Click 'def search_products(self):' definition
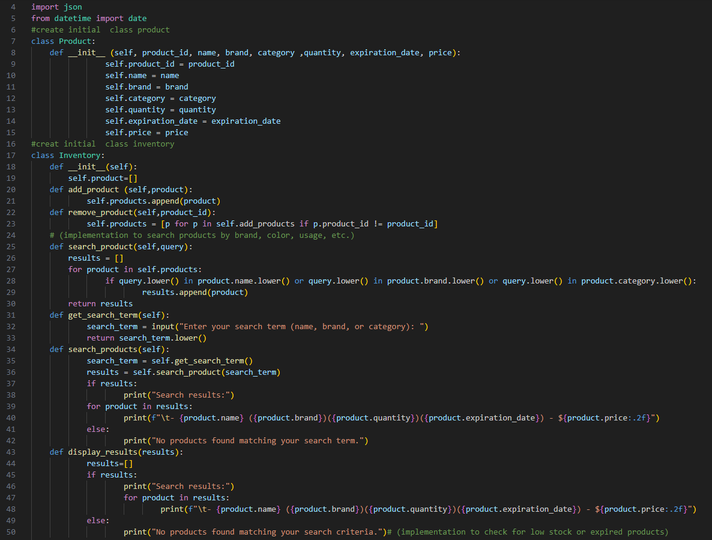This screenshot has width=712, height=540. tap(109, 349)
